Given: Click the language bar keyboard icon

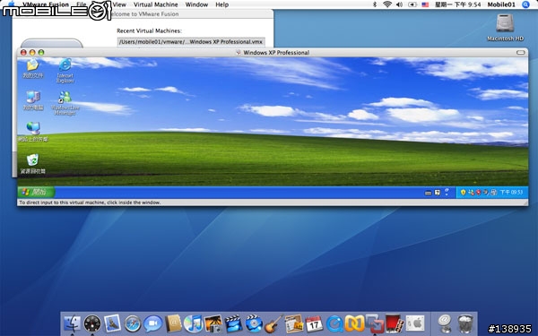Looking at the screenshot, I should click(428, 193).
